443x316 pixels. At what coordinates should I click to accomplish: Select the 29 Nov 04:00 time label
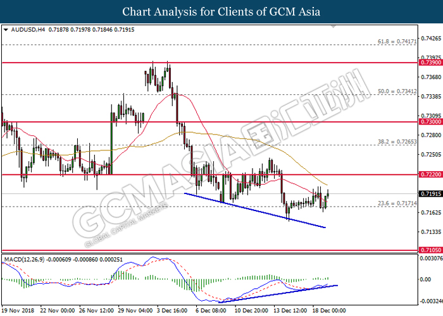(135, 311)
